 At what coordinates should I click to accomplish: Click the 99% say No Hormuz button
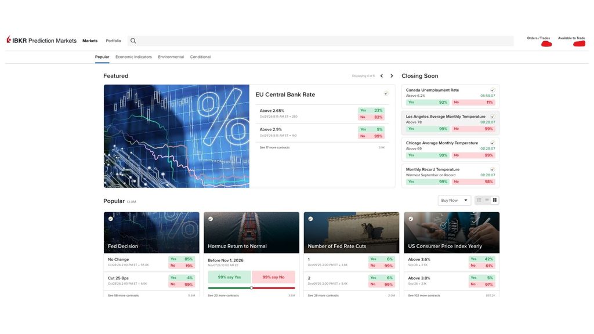pyautogui.click(x=274, y=277)
